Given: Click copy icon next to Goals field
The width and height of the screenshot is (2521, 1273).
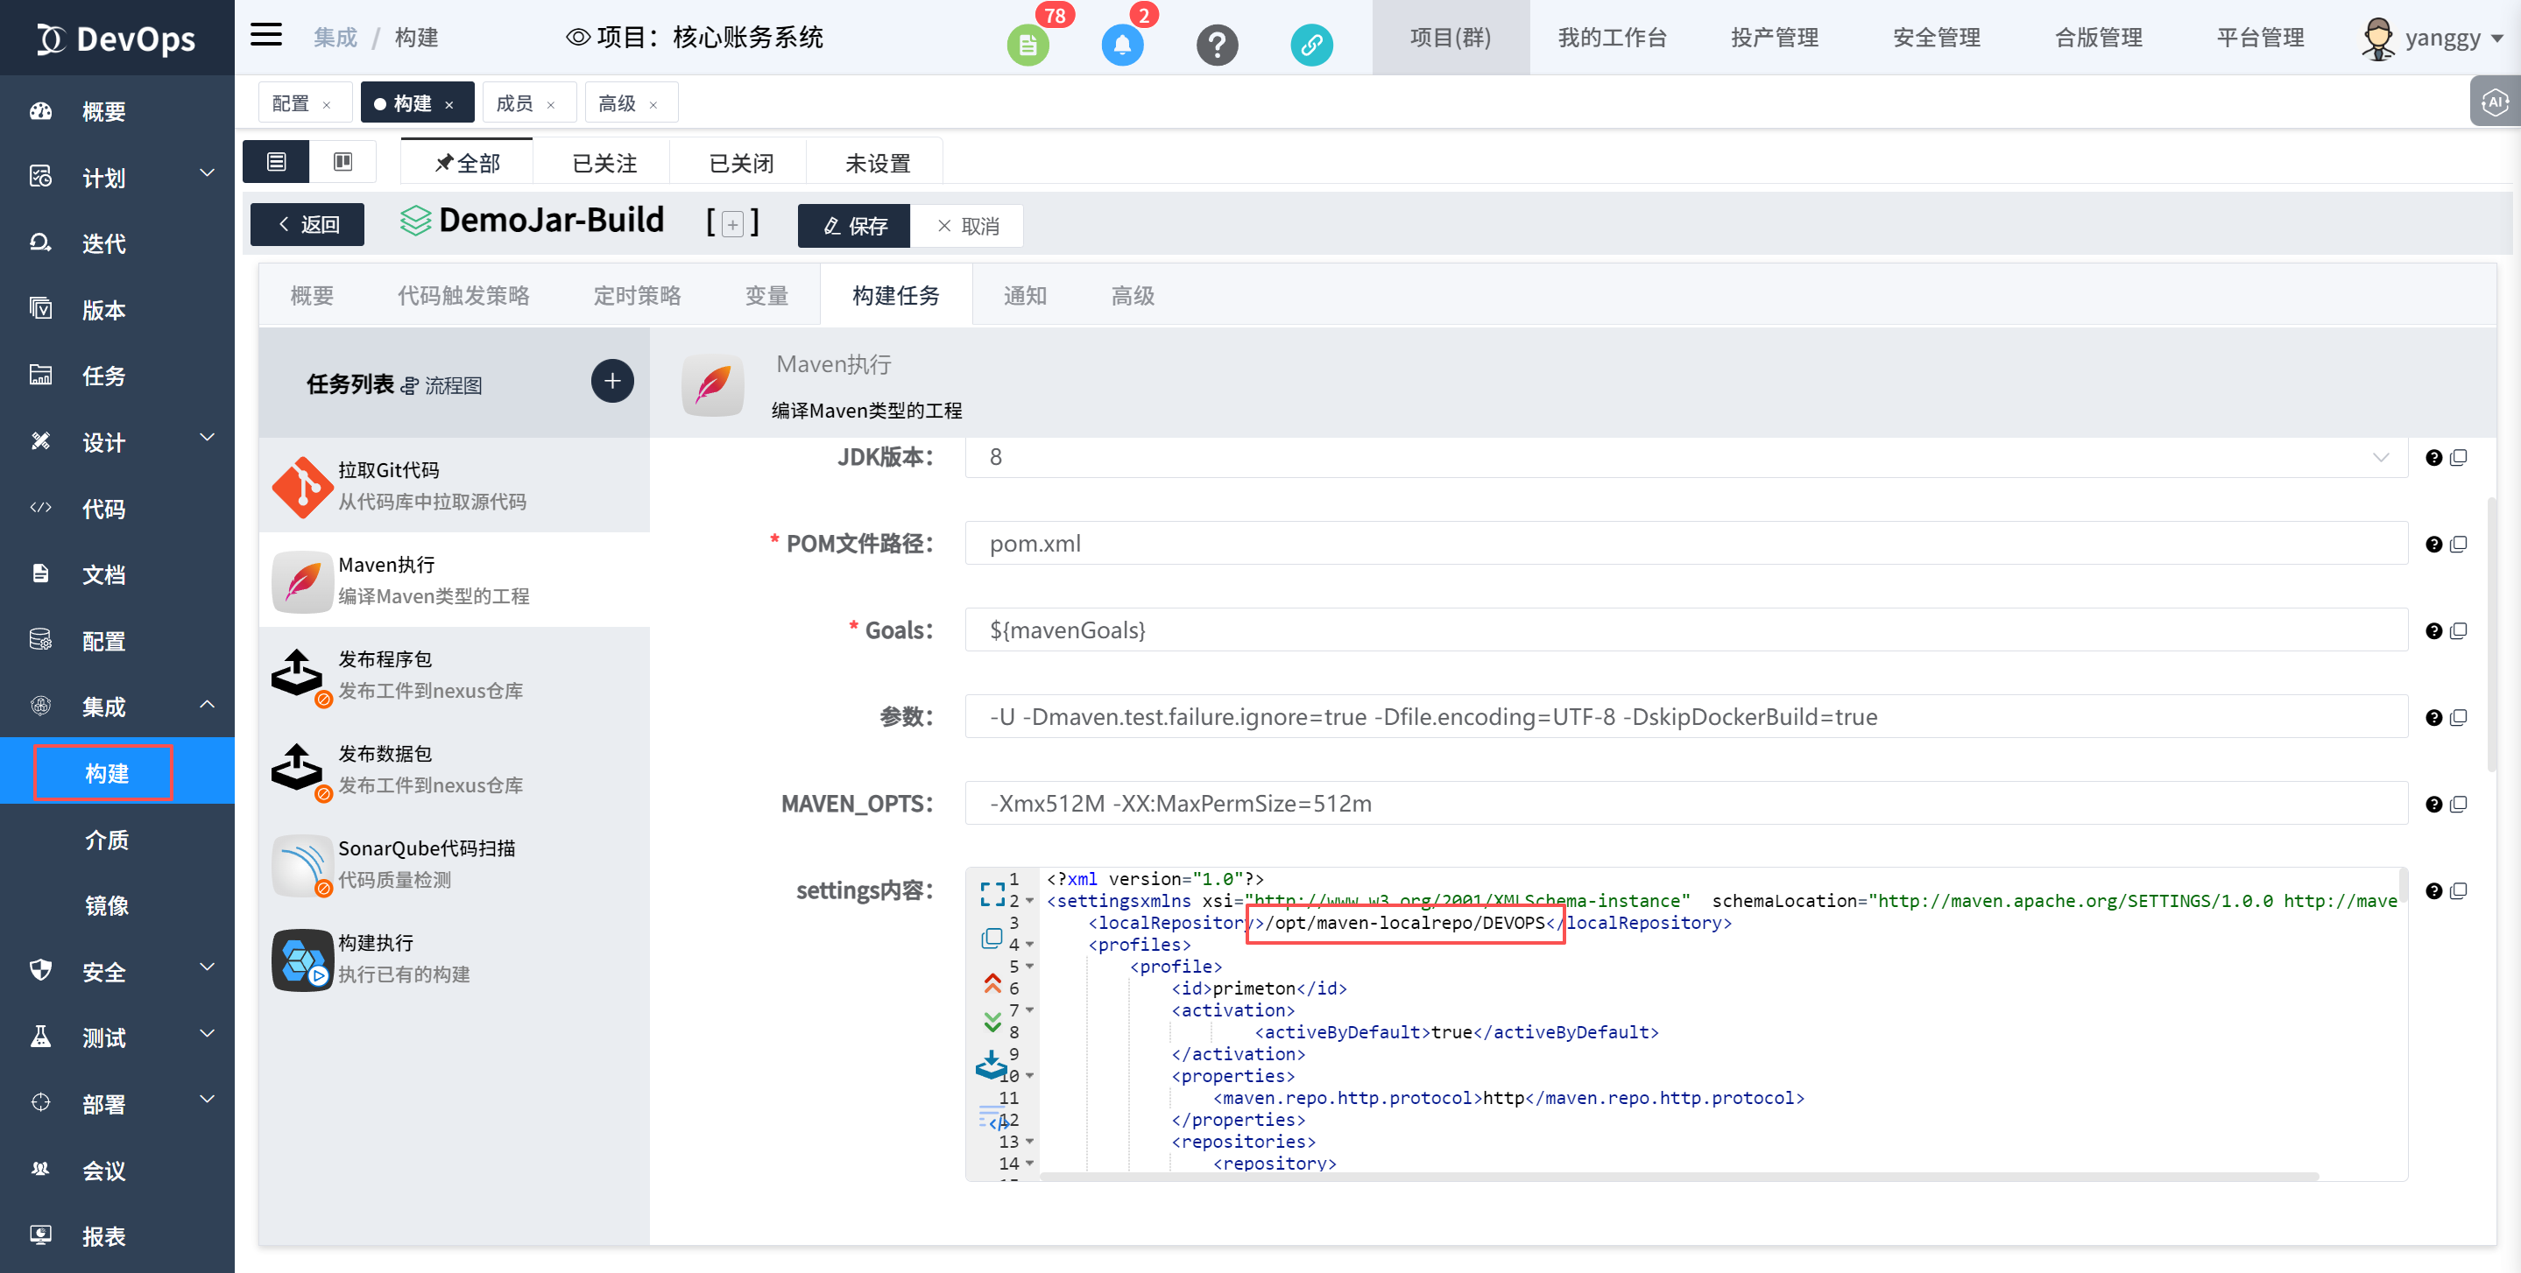Looking at the screenshot, I should [x=2458, y=631].
